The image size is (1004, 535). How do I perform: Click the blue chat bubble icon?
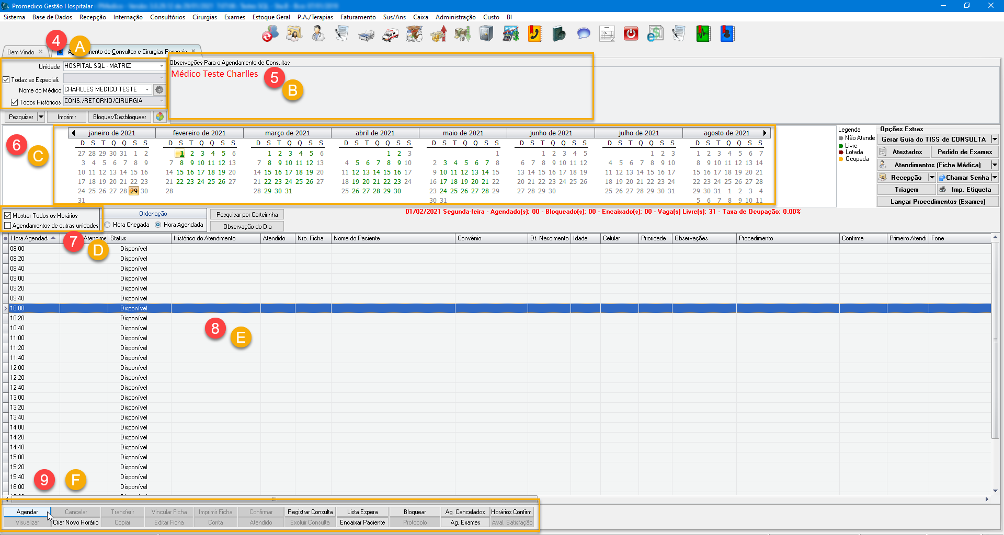pyautogui.click(x=583, y=34)
